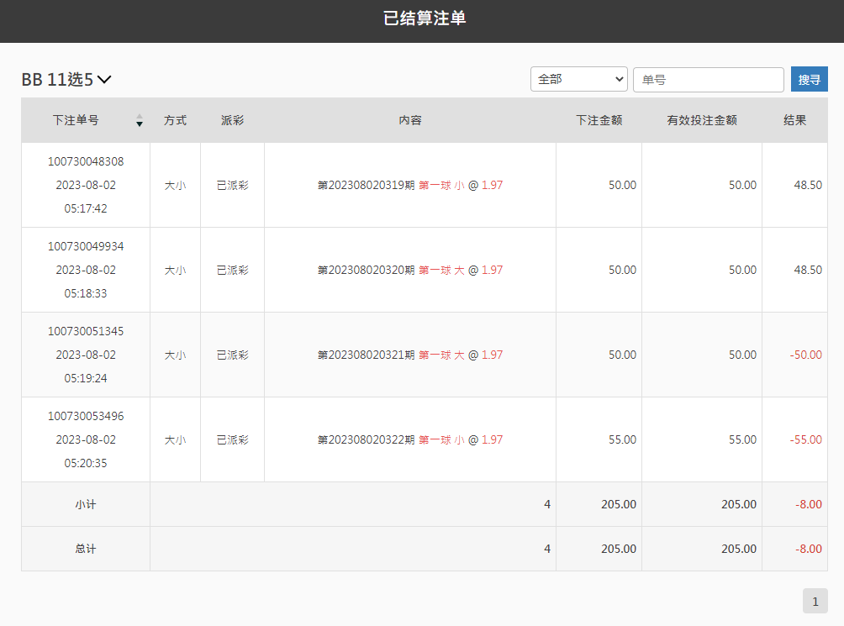The width and height of the screenshot is (844, 626).
Task: Select bet order 100730051345
Action: (86, 331)
